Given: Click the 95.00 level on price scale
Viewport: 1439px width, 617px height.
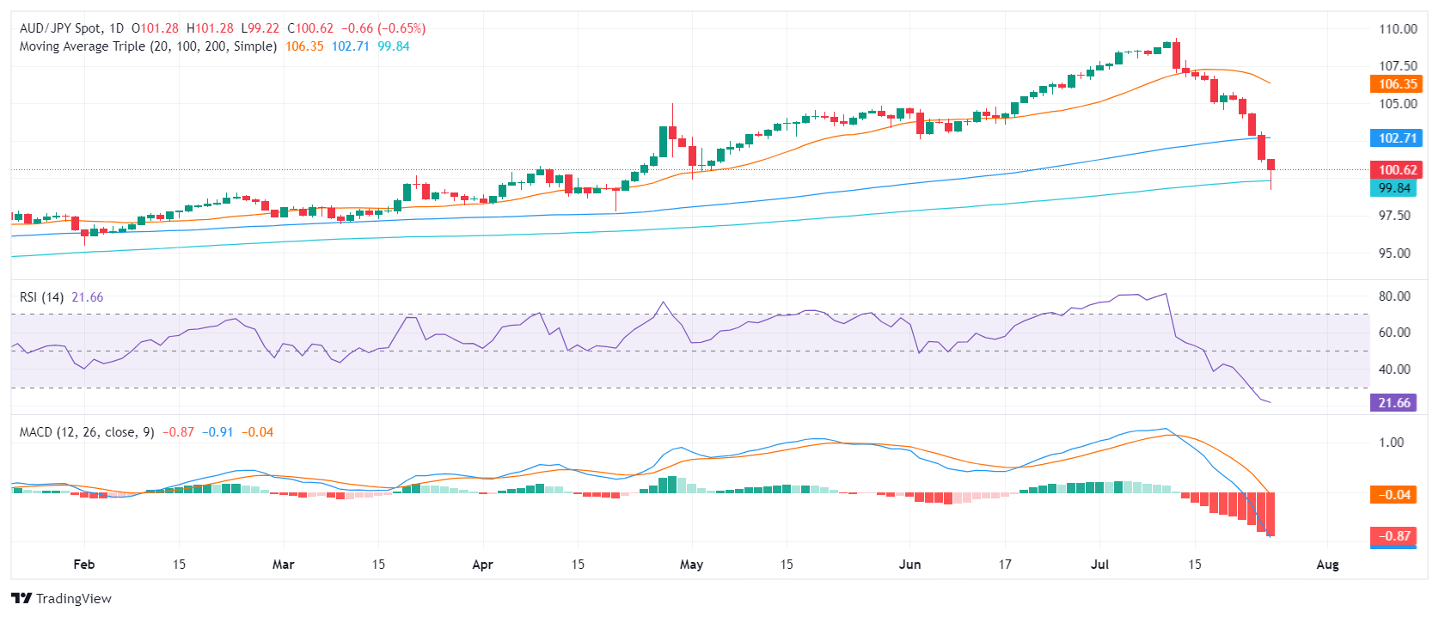Looking at the screenshot, I should (x=1394, y=254).
